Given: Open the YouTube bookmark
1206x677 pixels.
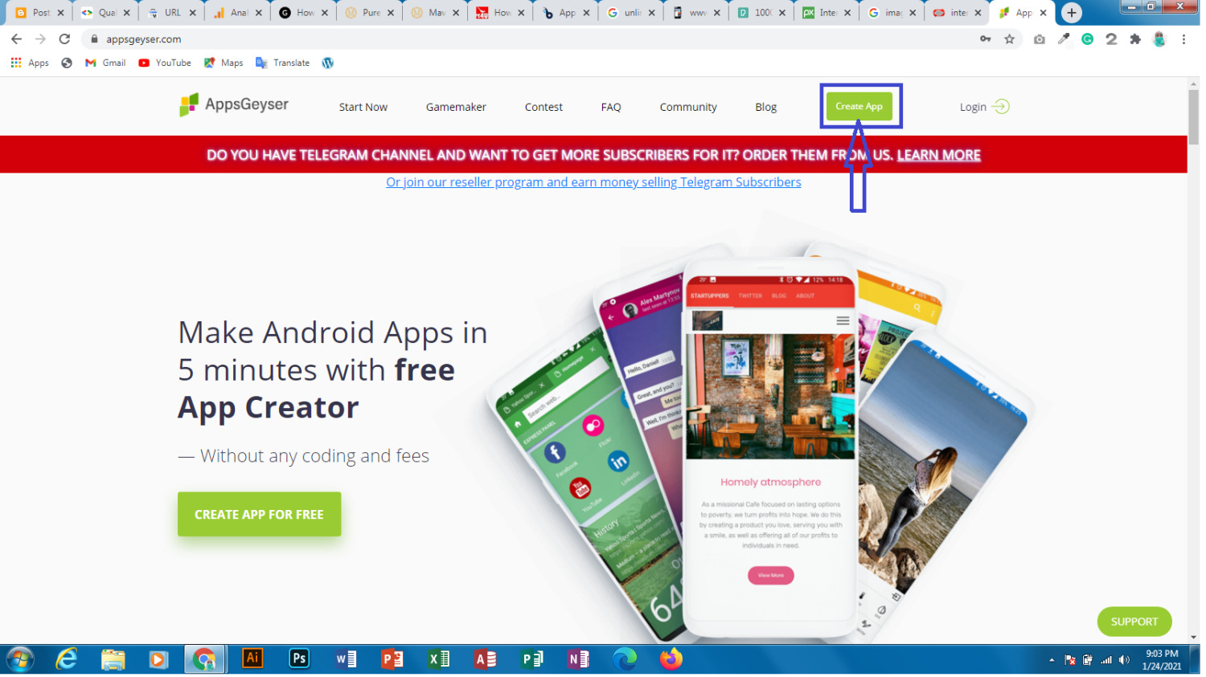Looking at the screenshot, I should coord(165,63).
